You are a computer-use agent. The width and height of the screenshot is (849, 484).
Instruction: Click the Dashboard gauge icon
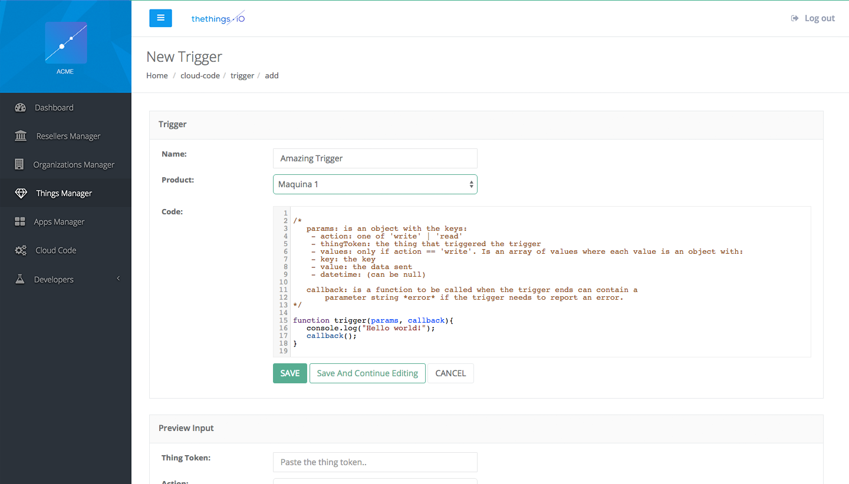[x=21, y=108]
